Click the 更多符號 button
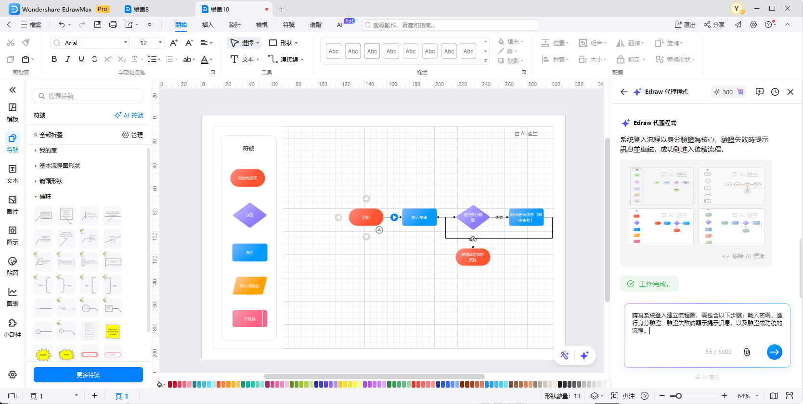 coord(88,375)
